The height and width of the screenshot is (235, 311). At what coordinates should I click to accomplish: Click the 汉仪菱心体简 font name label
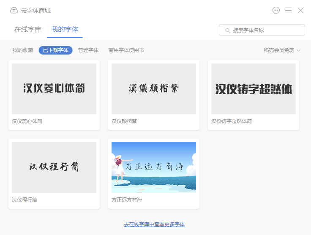(x=27, y=121)
